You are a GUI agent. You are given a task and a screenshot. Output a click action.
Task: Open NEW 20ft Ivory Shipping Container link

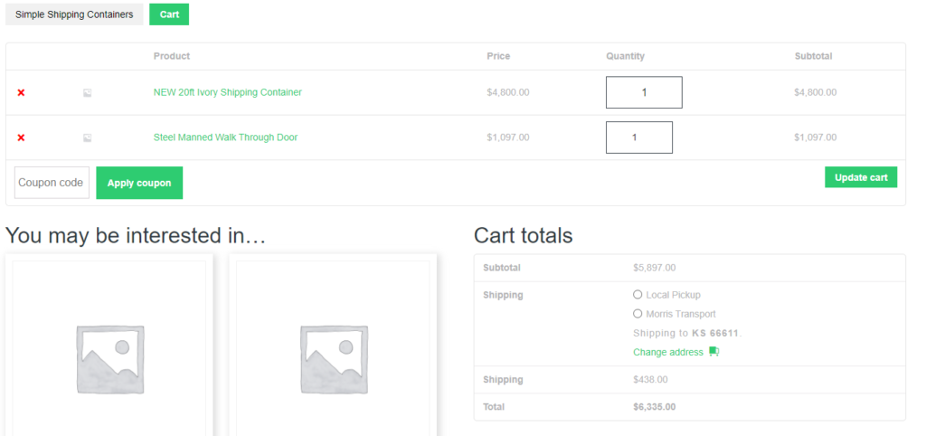[x=227, y=92]
